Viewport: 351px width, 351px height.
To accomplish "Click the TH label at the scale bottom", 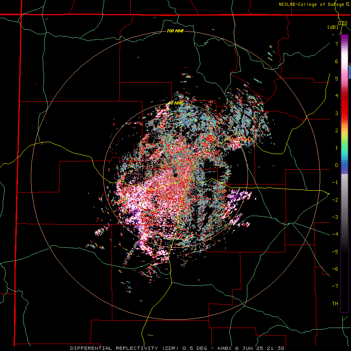I will click(x=335, y=304).
